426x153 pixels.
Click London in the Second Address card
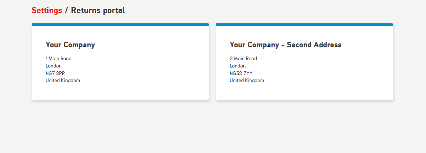pos(238,66)
